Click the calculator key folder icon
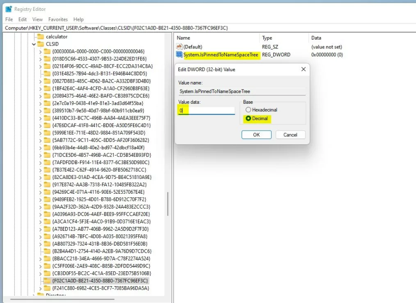This screenshot has height=303, width=416. (x=41, y=37)
